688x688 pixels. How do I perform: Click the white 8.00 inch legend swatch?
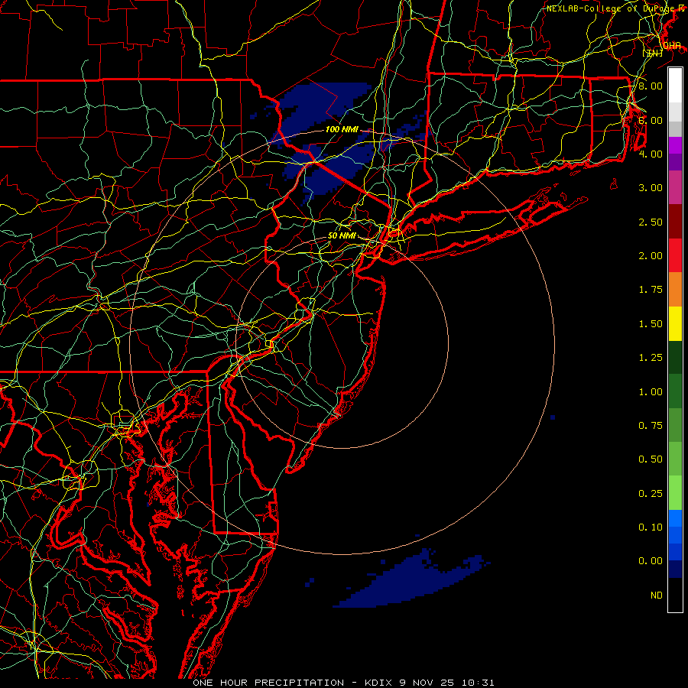675,85
